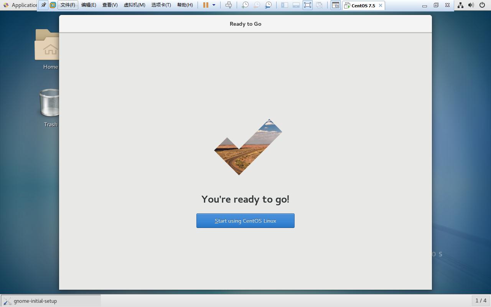Expand the power options dropdown arrow
Viewport: 491px width, 307px height.
214,5
